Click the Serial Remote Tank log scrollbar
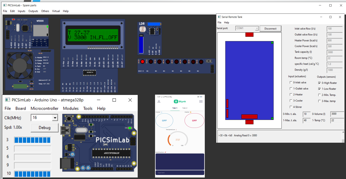This screenshot has width=346, height=179. pyautogui.click(x=343, y=136)
